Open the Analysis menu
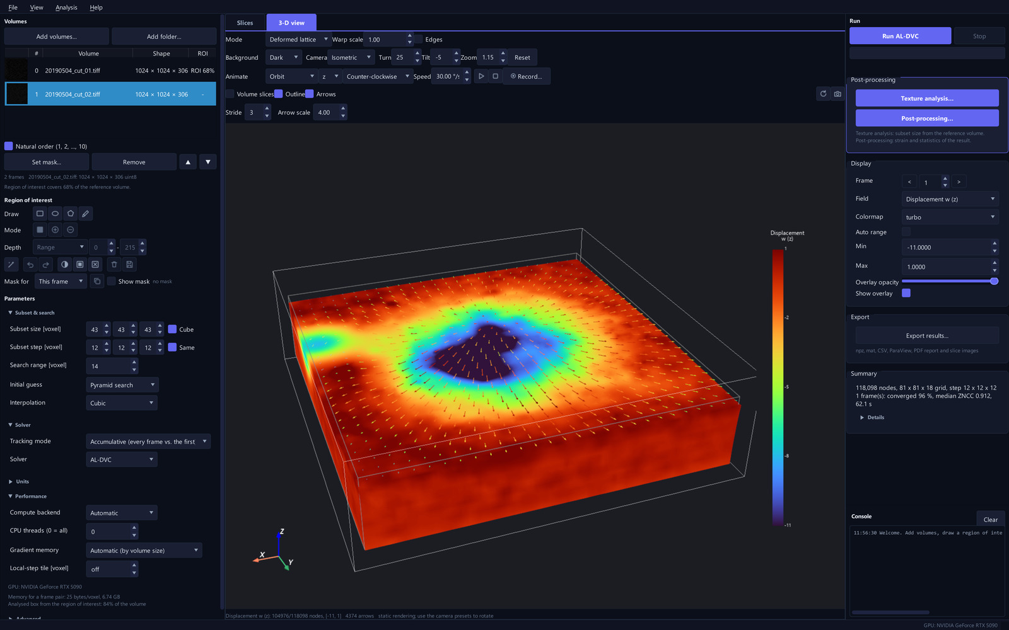 point(66,8)
